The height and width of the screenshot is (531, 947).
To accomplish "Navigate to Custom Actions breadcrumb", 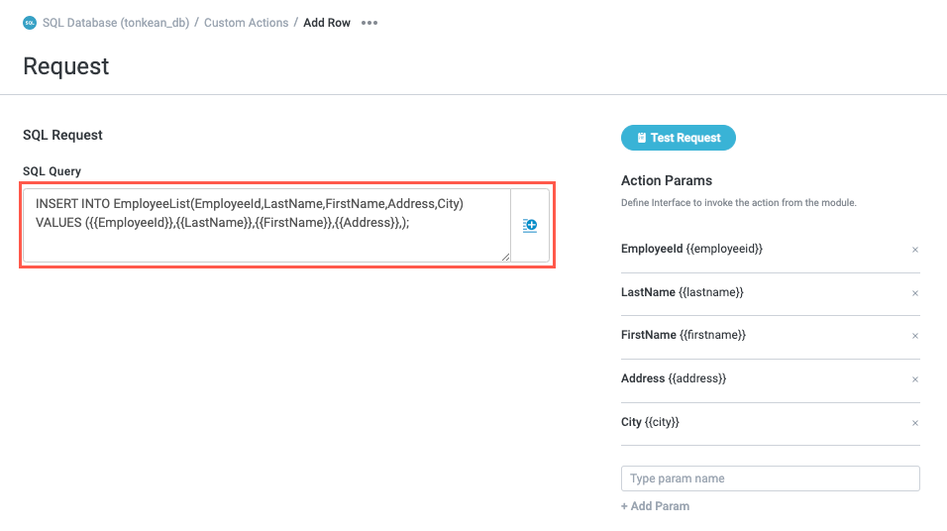I will pyautogui.click(x=247, y=23).
